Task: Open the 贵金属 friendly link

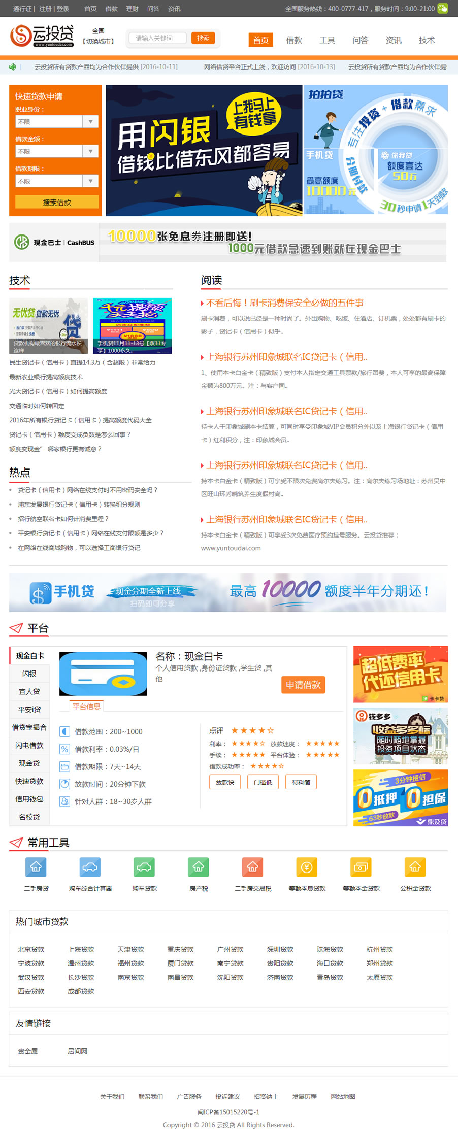Action: pos(28,1051)
